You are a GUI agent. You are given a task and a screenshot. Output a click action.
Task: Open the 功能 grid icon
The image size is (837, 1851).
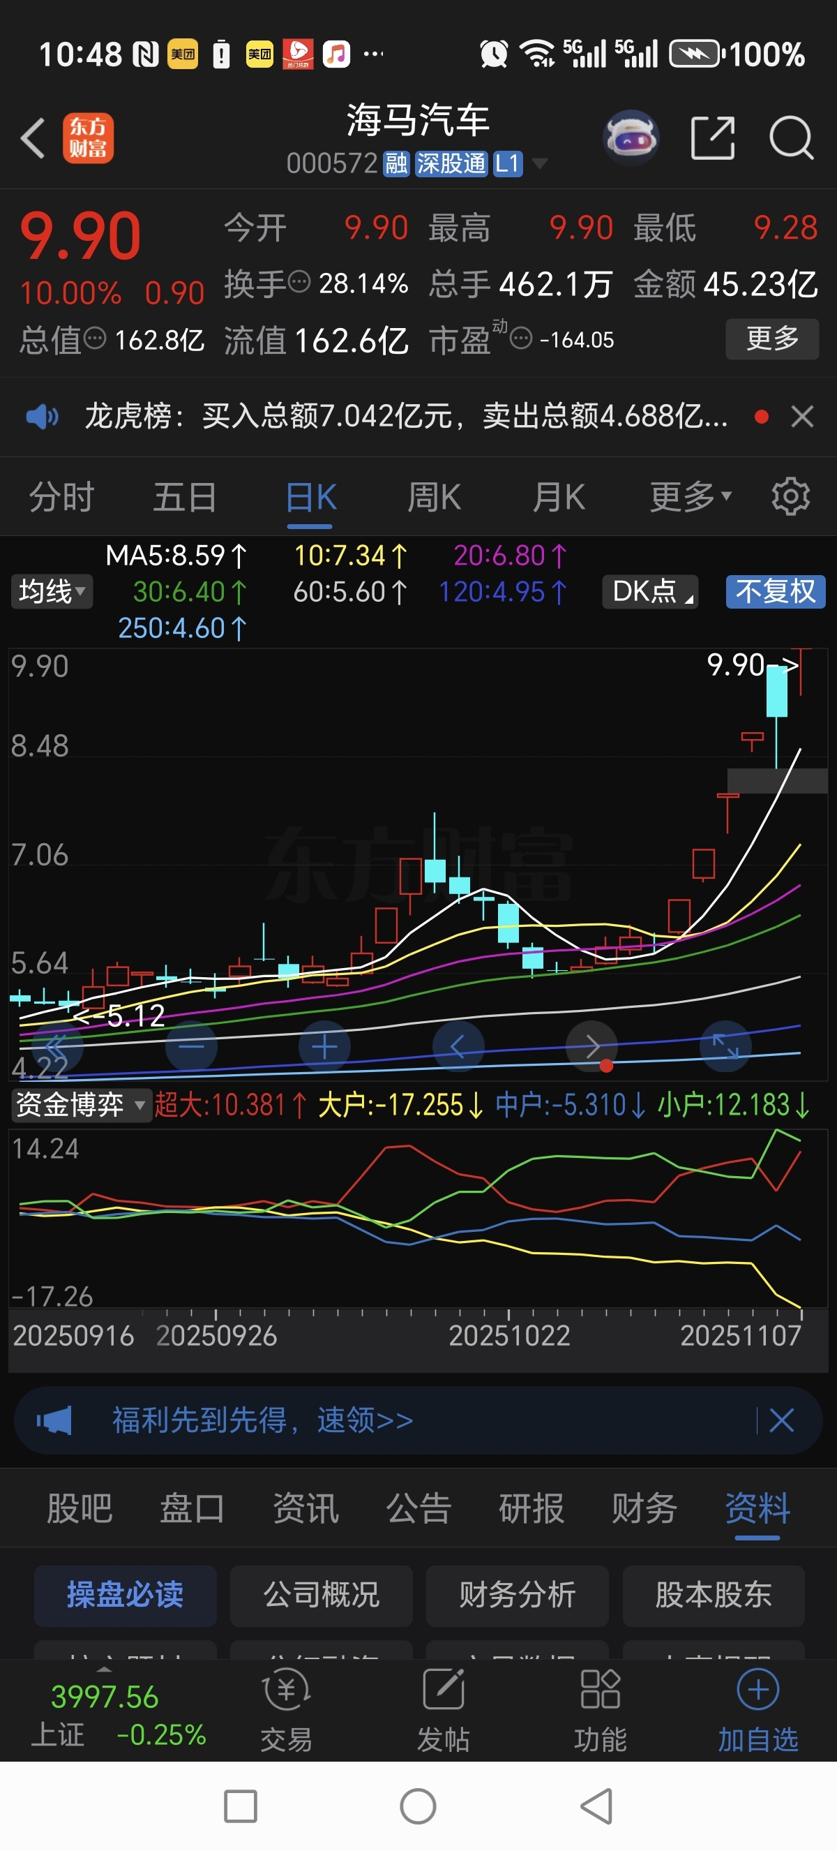click(600, 1689)
